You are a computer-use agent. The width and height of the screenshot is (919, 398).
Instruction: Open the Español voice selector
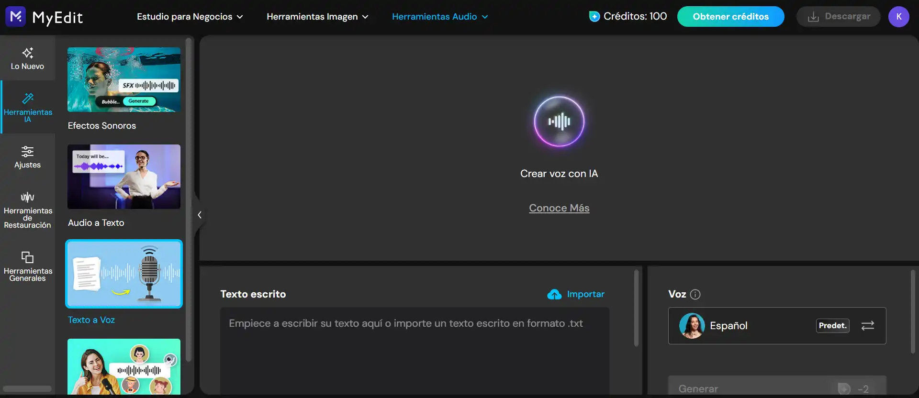[x=777, y=326]
